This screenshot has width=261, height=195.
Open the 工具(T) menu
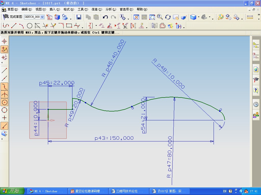tap(83, 9)
